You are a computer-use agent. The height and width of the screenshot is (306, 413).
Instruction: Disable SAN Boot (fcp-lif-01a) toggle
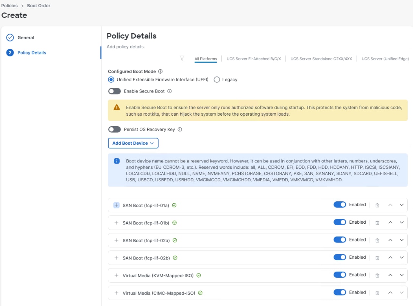click(x=340, y=205)
